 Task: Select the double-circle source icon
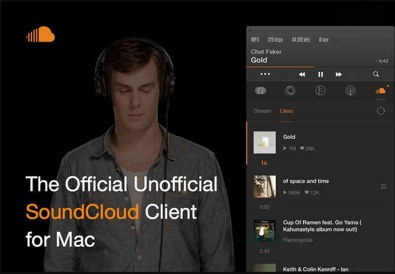point(290,91)
